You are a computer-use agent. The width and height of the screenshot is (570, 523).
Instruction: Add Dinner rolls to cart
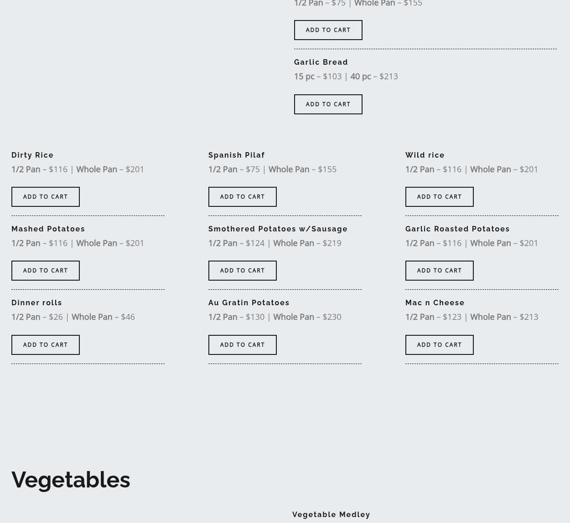click(45, 345)
